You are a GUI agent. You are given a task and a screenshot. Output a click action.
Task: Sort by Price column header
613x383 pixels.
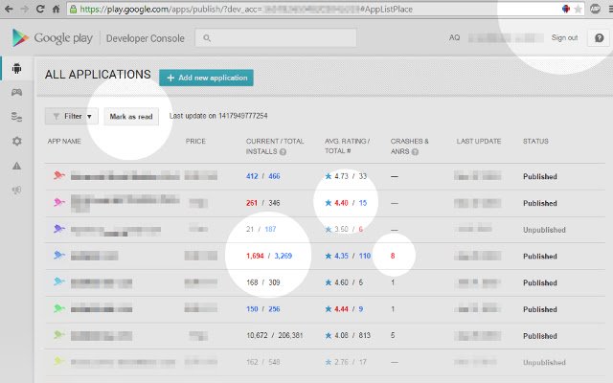pyautogui.click(x=195, y=141)
